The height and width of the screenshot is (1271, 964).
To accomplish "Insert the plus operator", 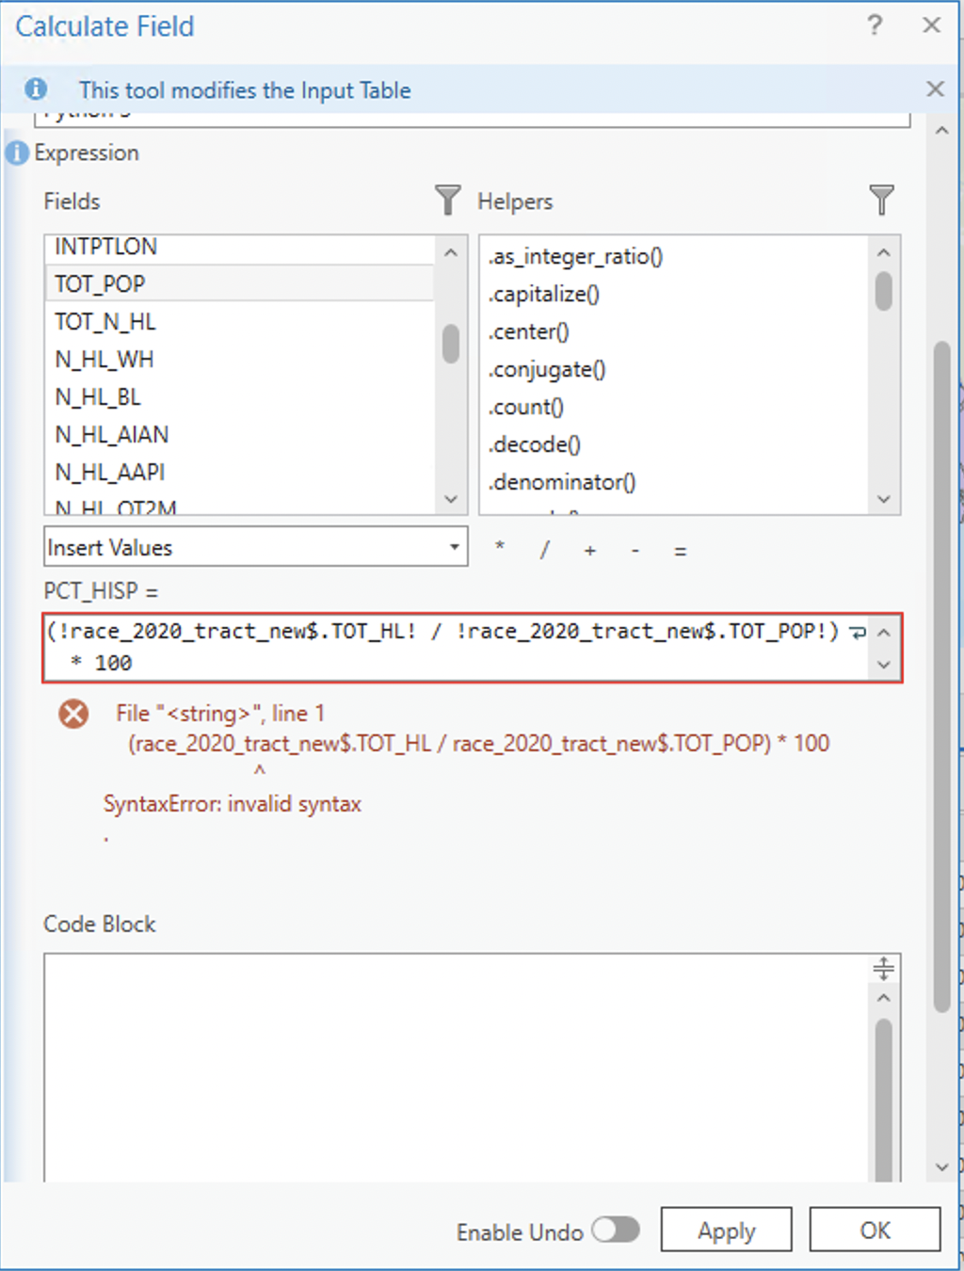I will coord(589,551).
